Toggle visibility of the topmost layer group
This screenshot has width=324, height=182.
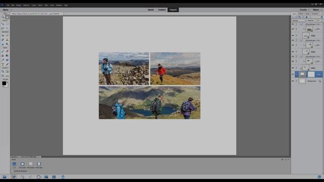293,24
